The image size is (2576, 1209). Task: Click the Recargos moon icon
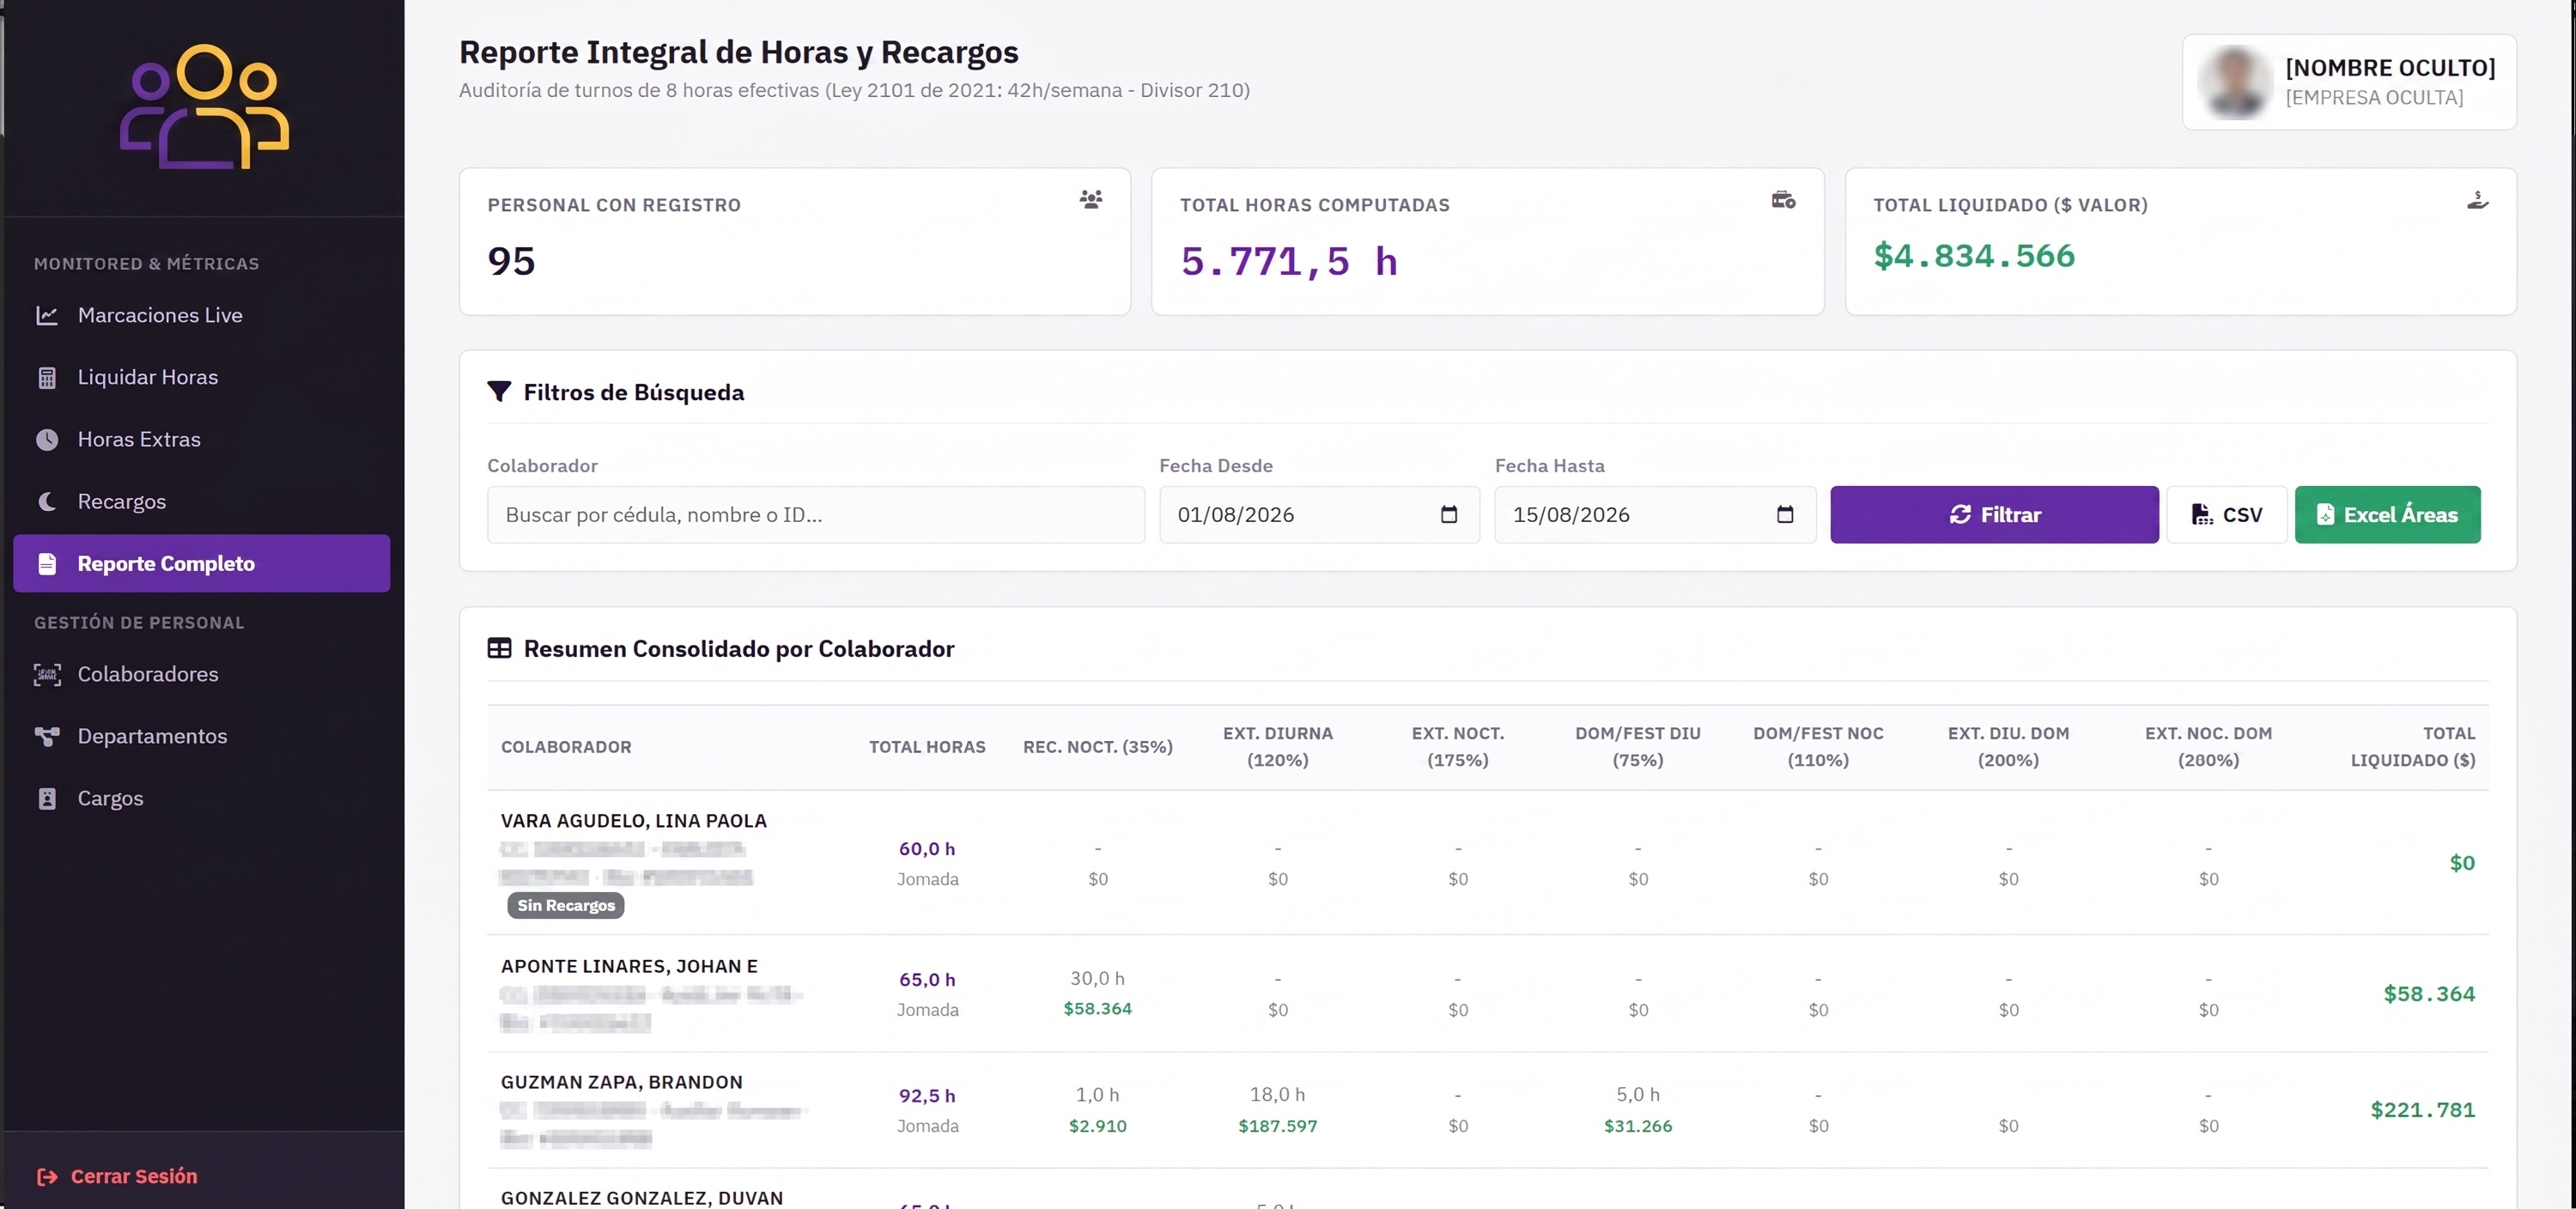tap(47, 502)
